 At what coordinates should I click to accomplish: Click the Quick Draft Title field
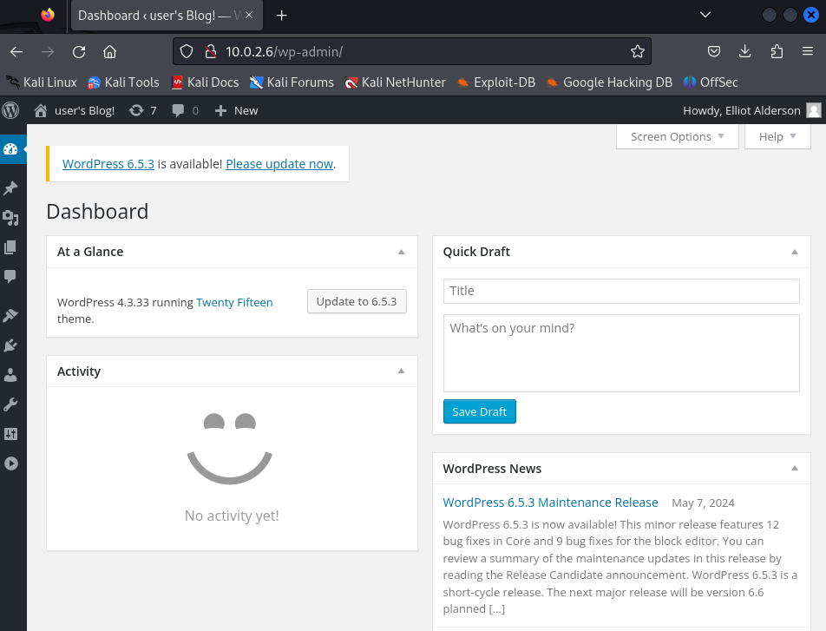point(620,291)
